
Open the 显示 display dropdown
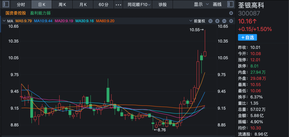click(202, 4)
